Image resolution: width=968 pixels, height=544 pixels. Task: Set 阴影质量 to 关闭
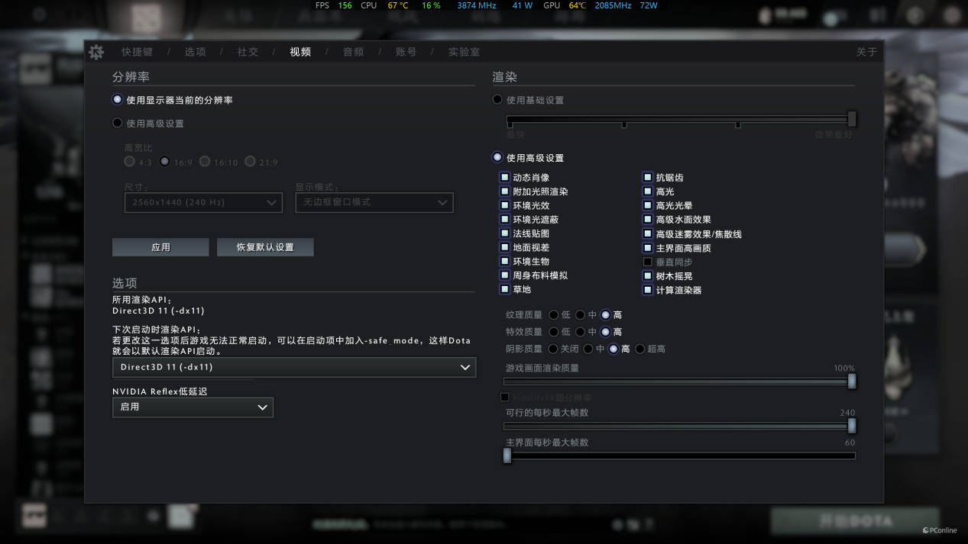pos(554,349)
